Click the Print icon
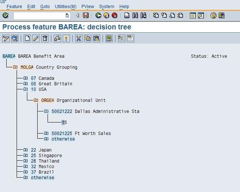 [x=127, y=15]
